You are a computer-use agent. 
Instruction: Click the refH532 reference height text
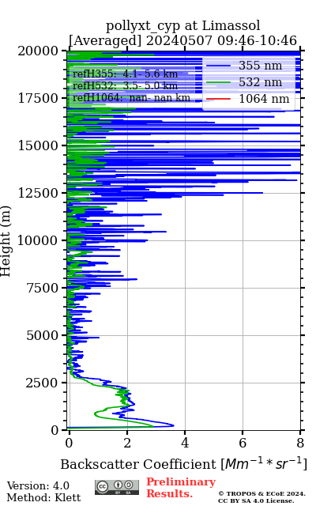125,86
